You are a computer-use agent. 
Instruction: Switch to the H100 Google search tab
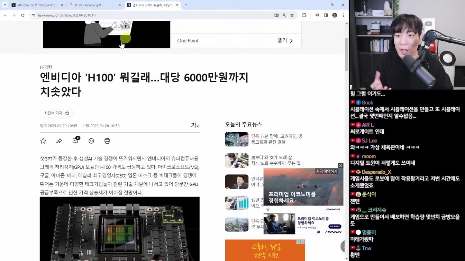(95, 5)
